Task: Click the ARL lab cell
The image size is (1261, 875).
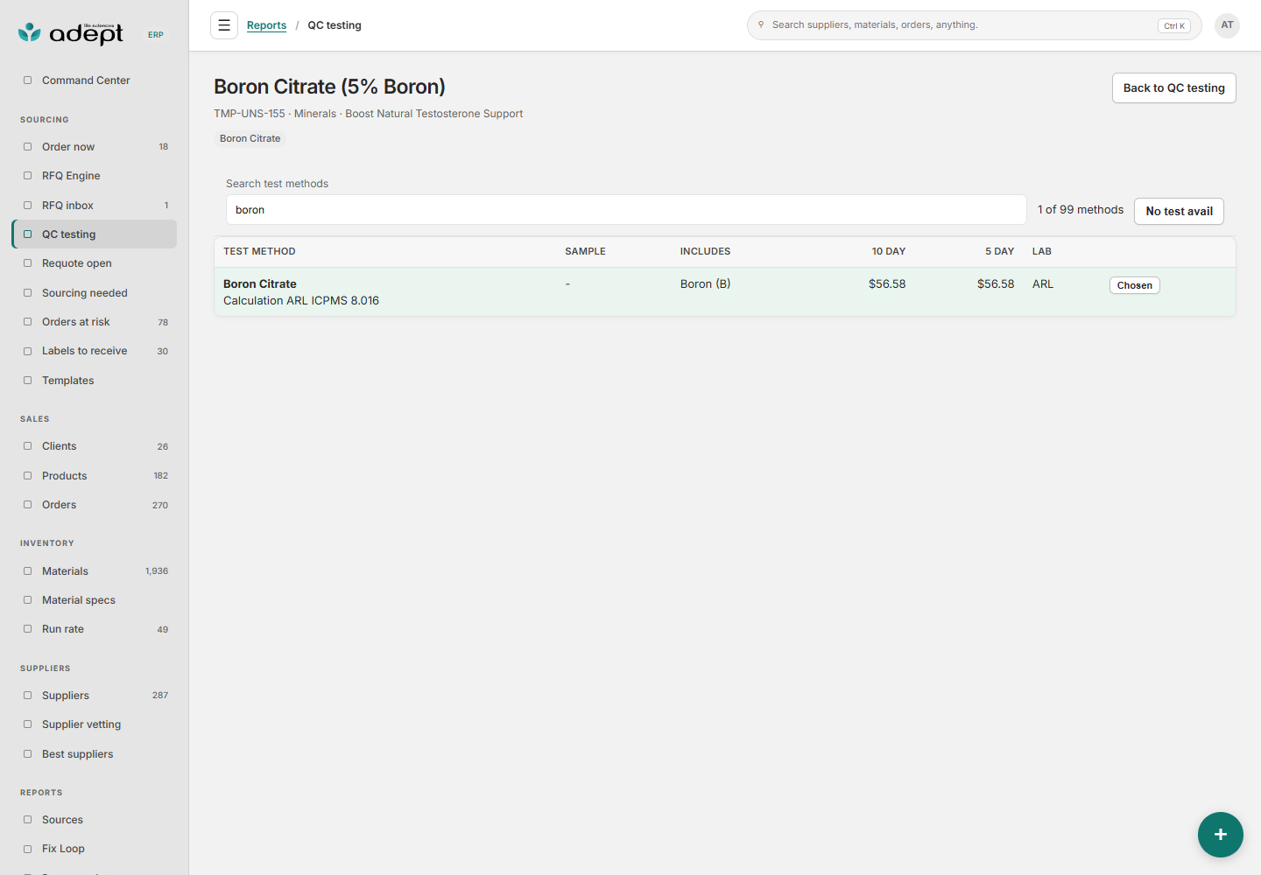Action: (x=1042, y=283)
